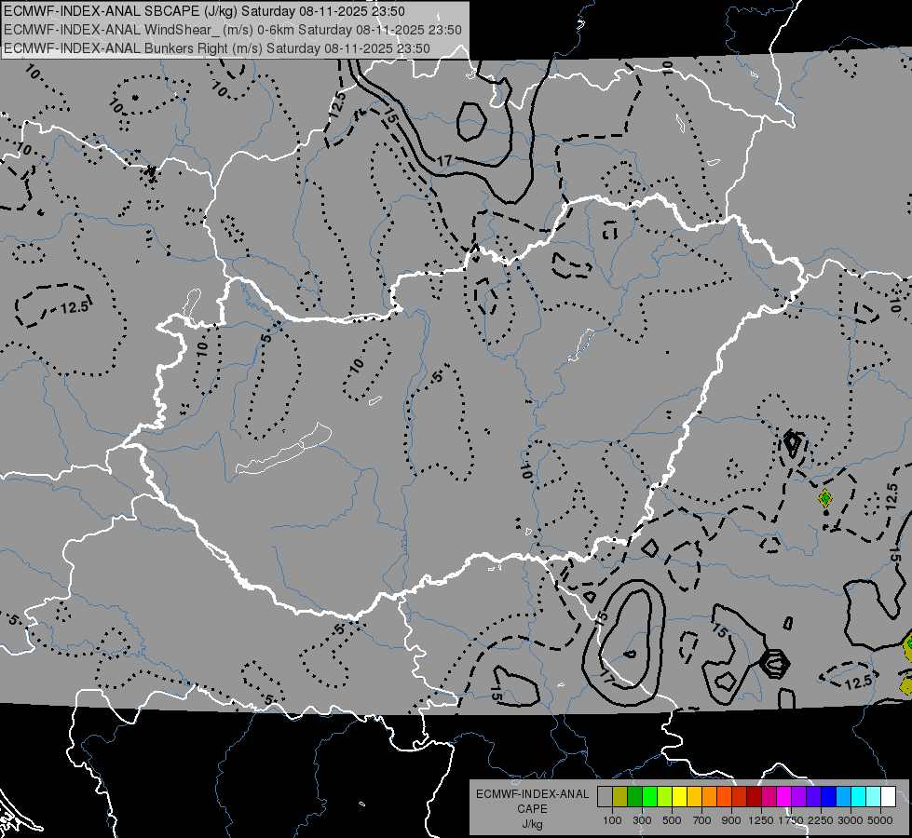Click the SBCAPE (J/kg) header line
912x838 pixels.
tap(204, 11)
